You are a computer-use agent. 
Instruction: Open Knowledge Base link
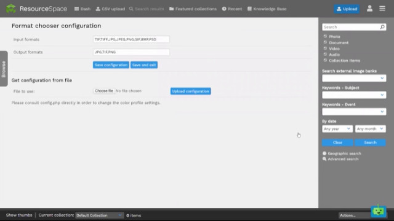click(x=267, y=9)
